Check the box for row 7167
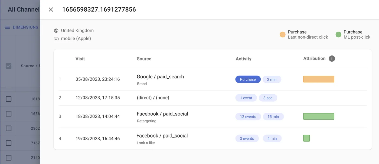 click(x=9, y=143)
